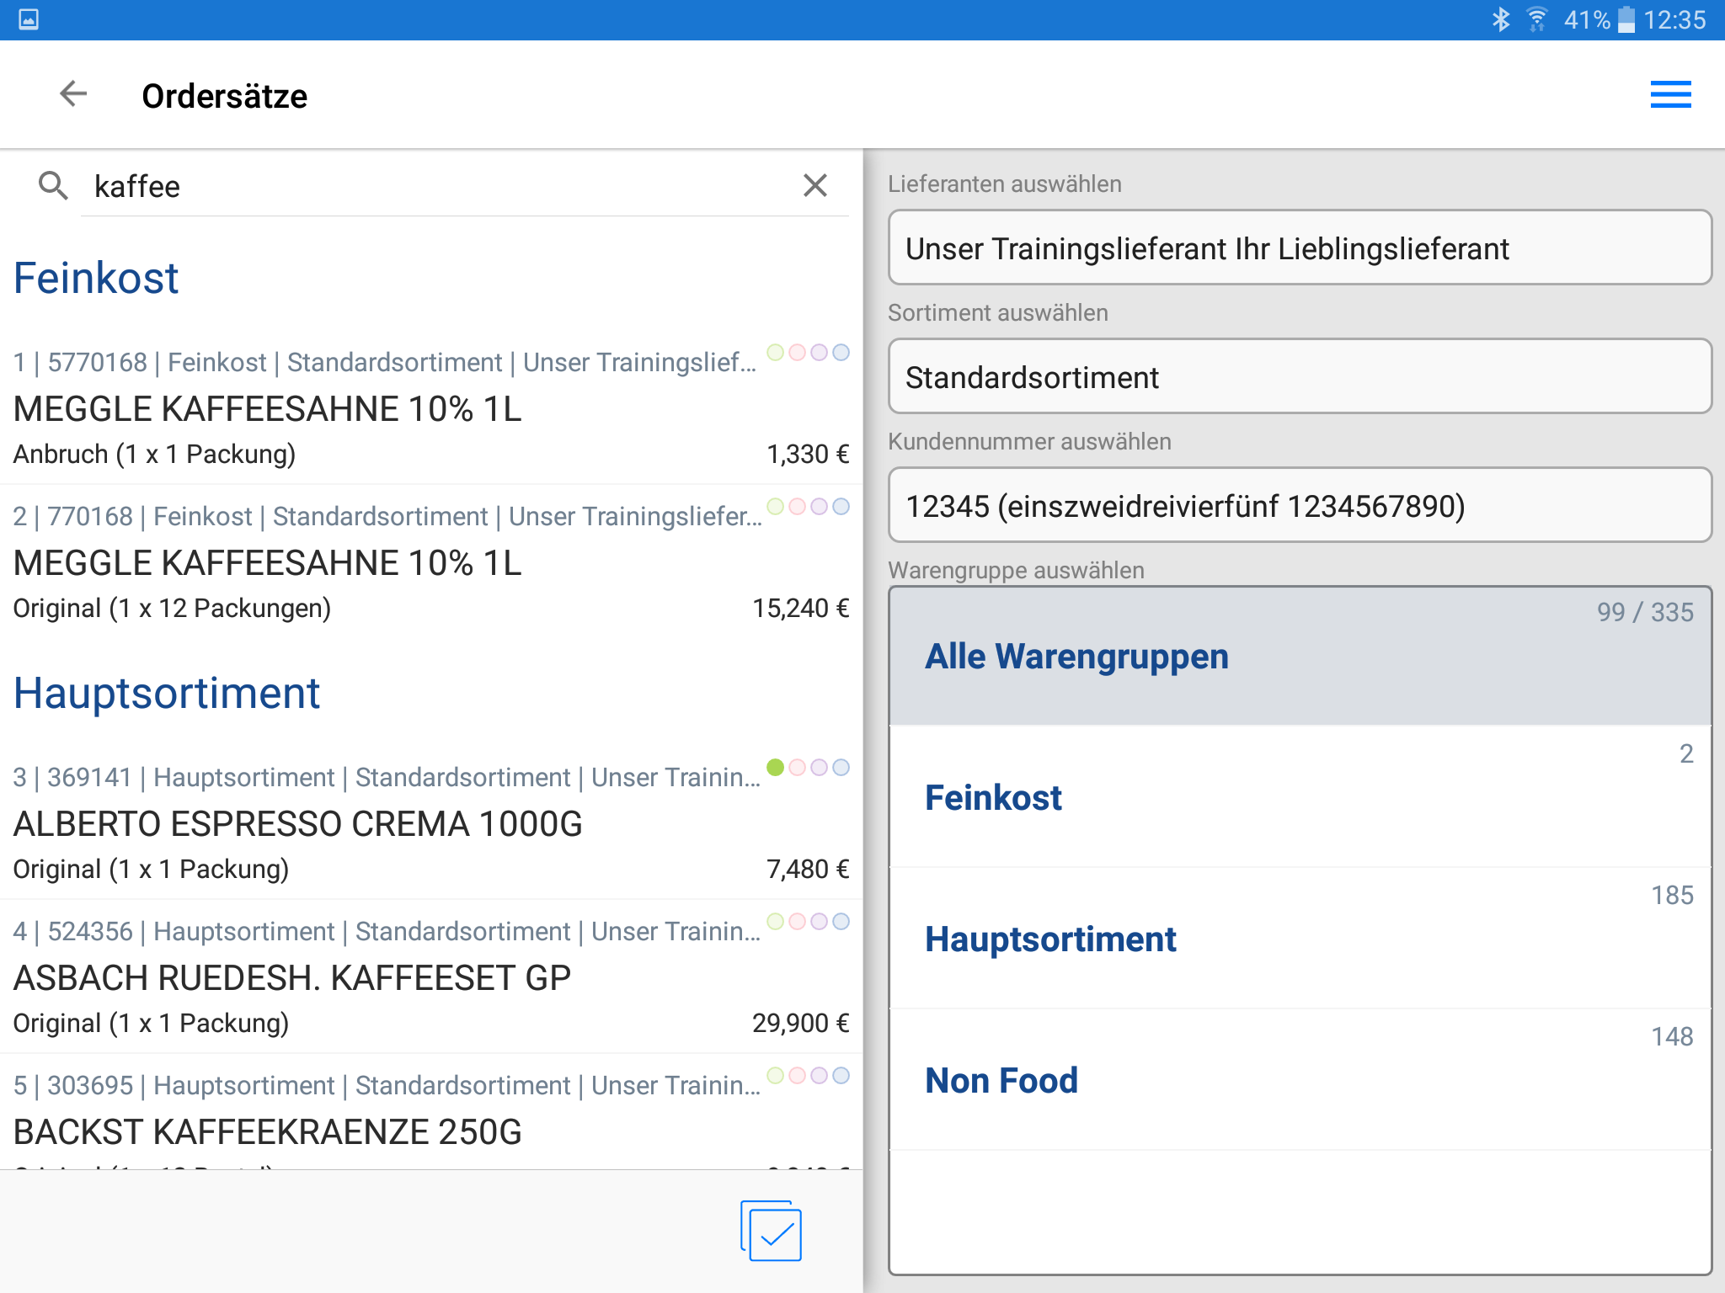Select Hauptsortiment product group in list
Image resolution: width=1725 pixels, height=1293 pixels.
point(1299,939)
